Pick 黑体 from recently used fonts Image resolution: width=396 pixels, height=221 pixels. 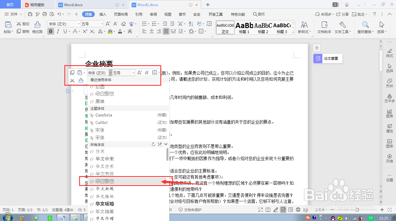(128, 101)
